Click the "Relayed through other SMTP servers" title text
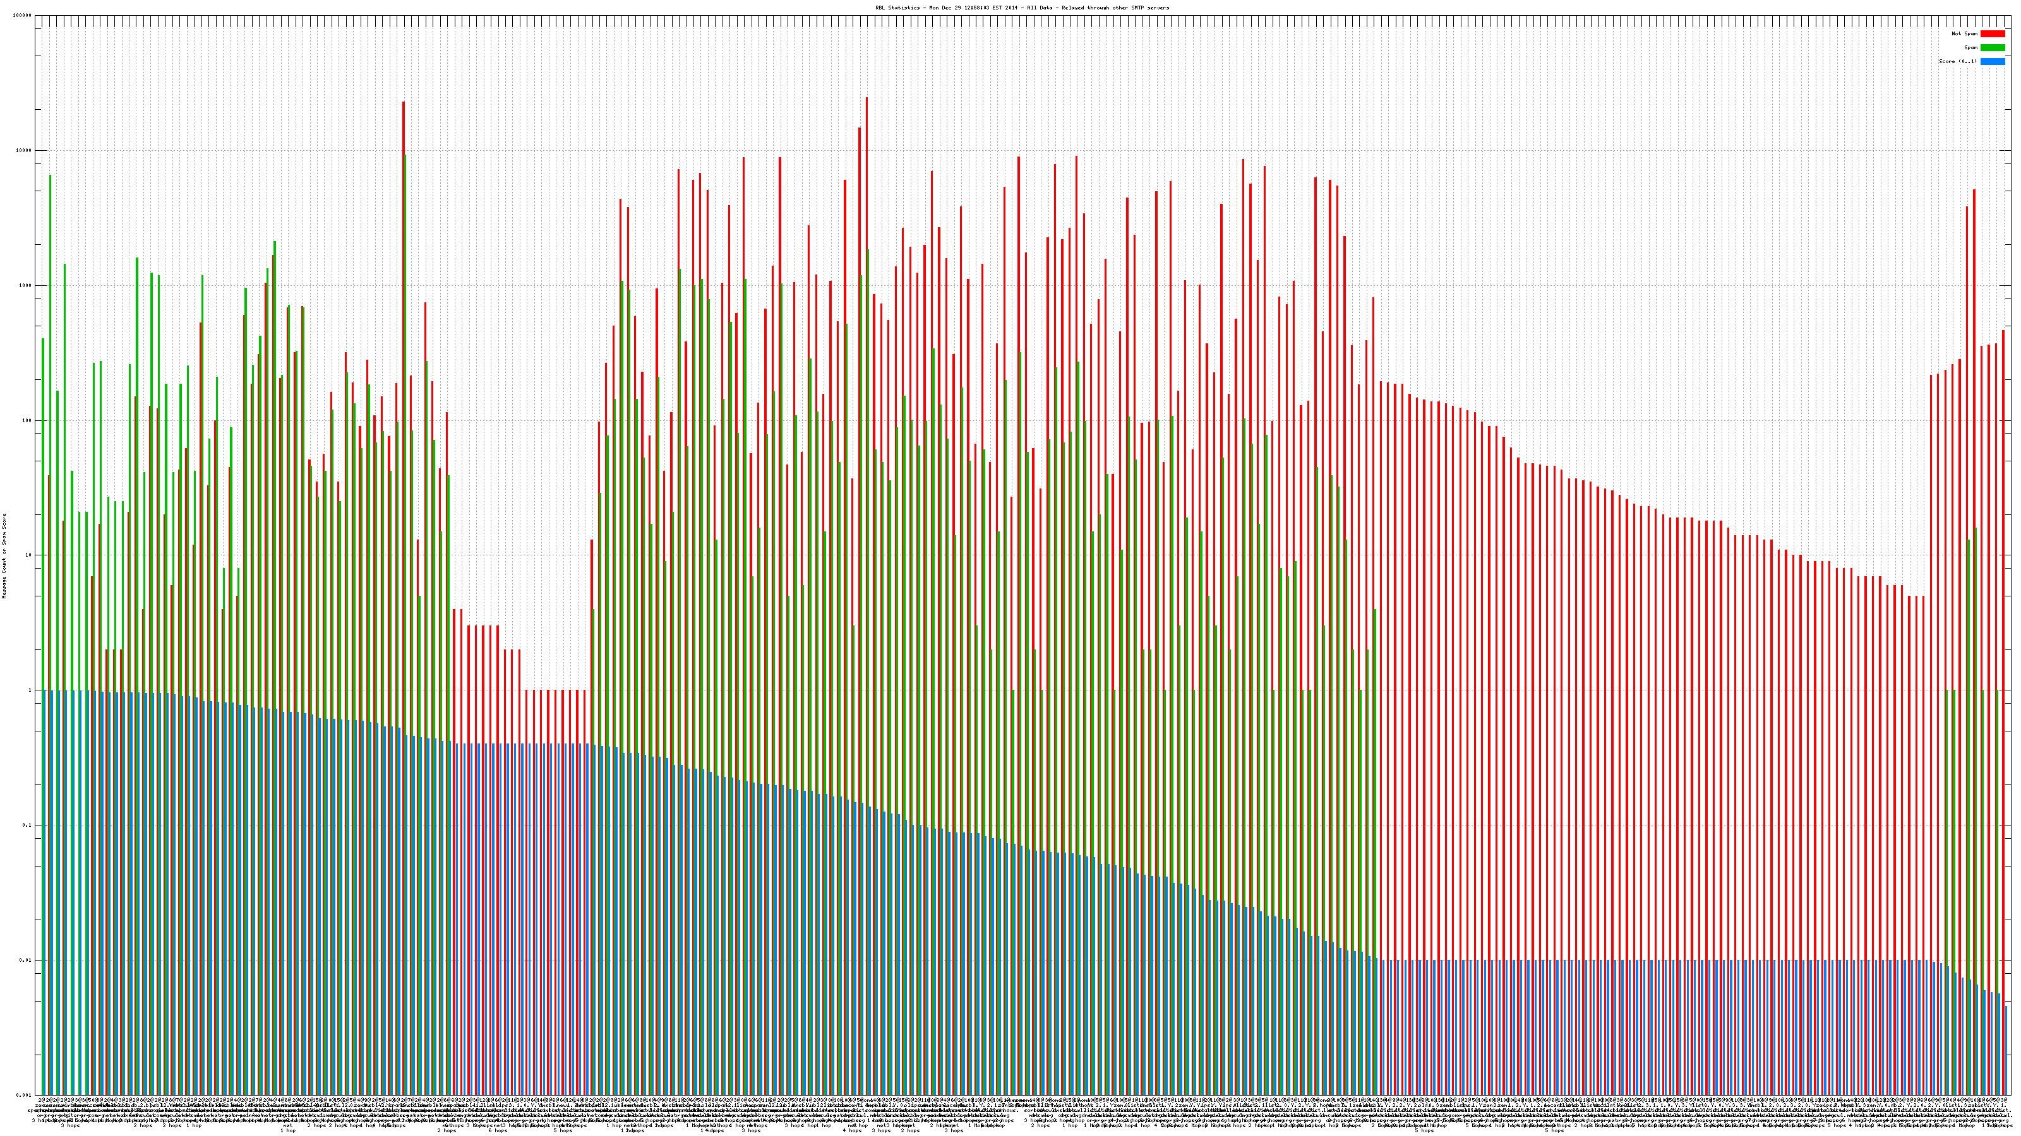The image size is (2021, 1136). tap(1114, 8)
